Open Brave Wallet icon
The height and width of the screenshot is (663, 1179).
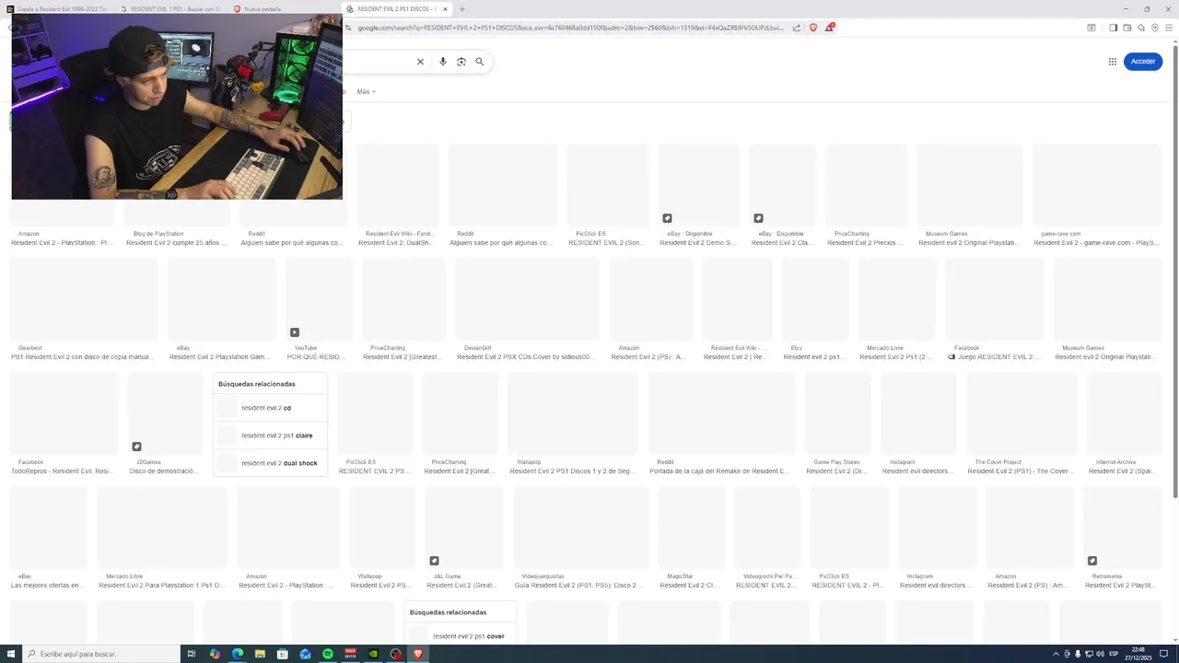(1126, 28)
